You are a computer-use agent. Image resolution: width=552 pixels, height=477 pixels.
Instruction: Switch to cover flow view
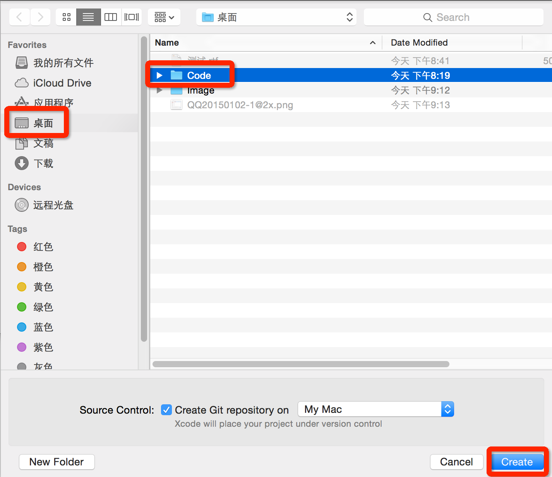(132, 17)
